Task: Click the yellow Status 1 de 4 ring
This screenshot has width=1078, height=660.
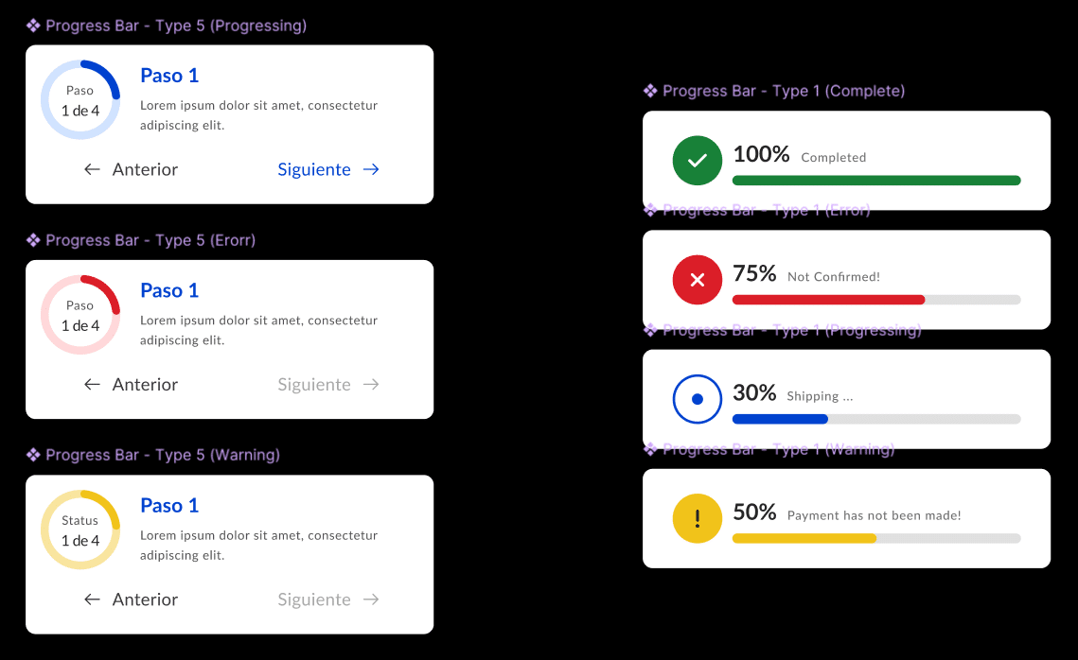Action: click(x=80, y=530)
